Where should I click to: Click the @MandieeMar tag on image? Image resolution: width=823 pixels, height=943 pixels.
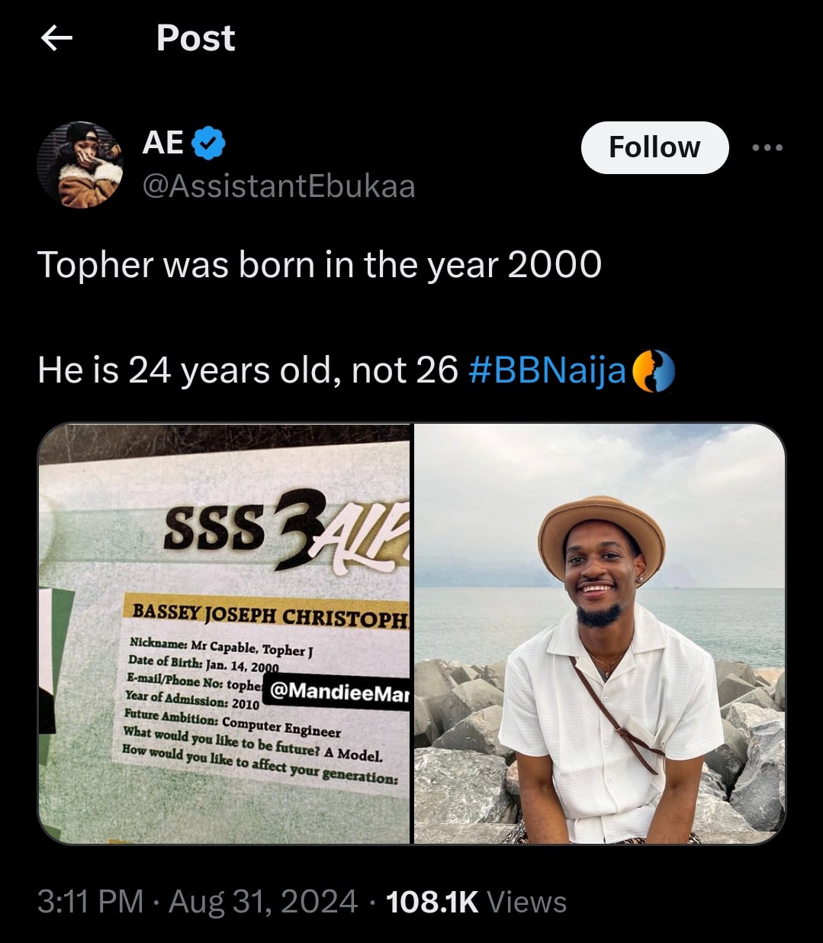click(x=339, y=692)
